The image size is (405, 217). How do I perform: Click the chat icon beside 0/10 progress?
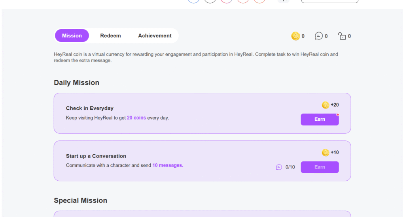(279, 167)
